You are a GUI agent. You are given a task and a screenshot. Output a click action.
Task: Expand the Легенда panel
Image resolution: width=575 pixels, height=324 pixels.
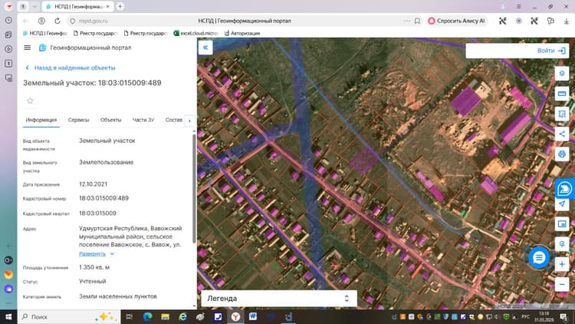[279, 299]
